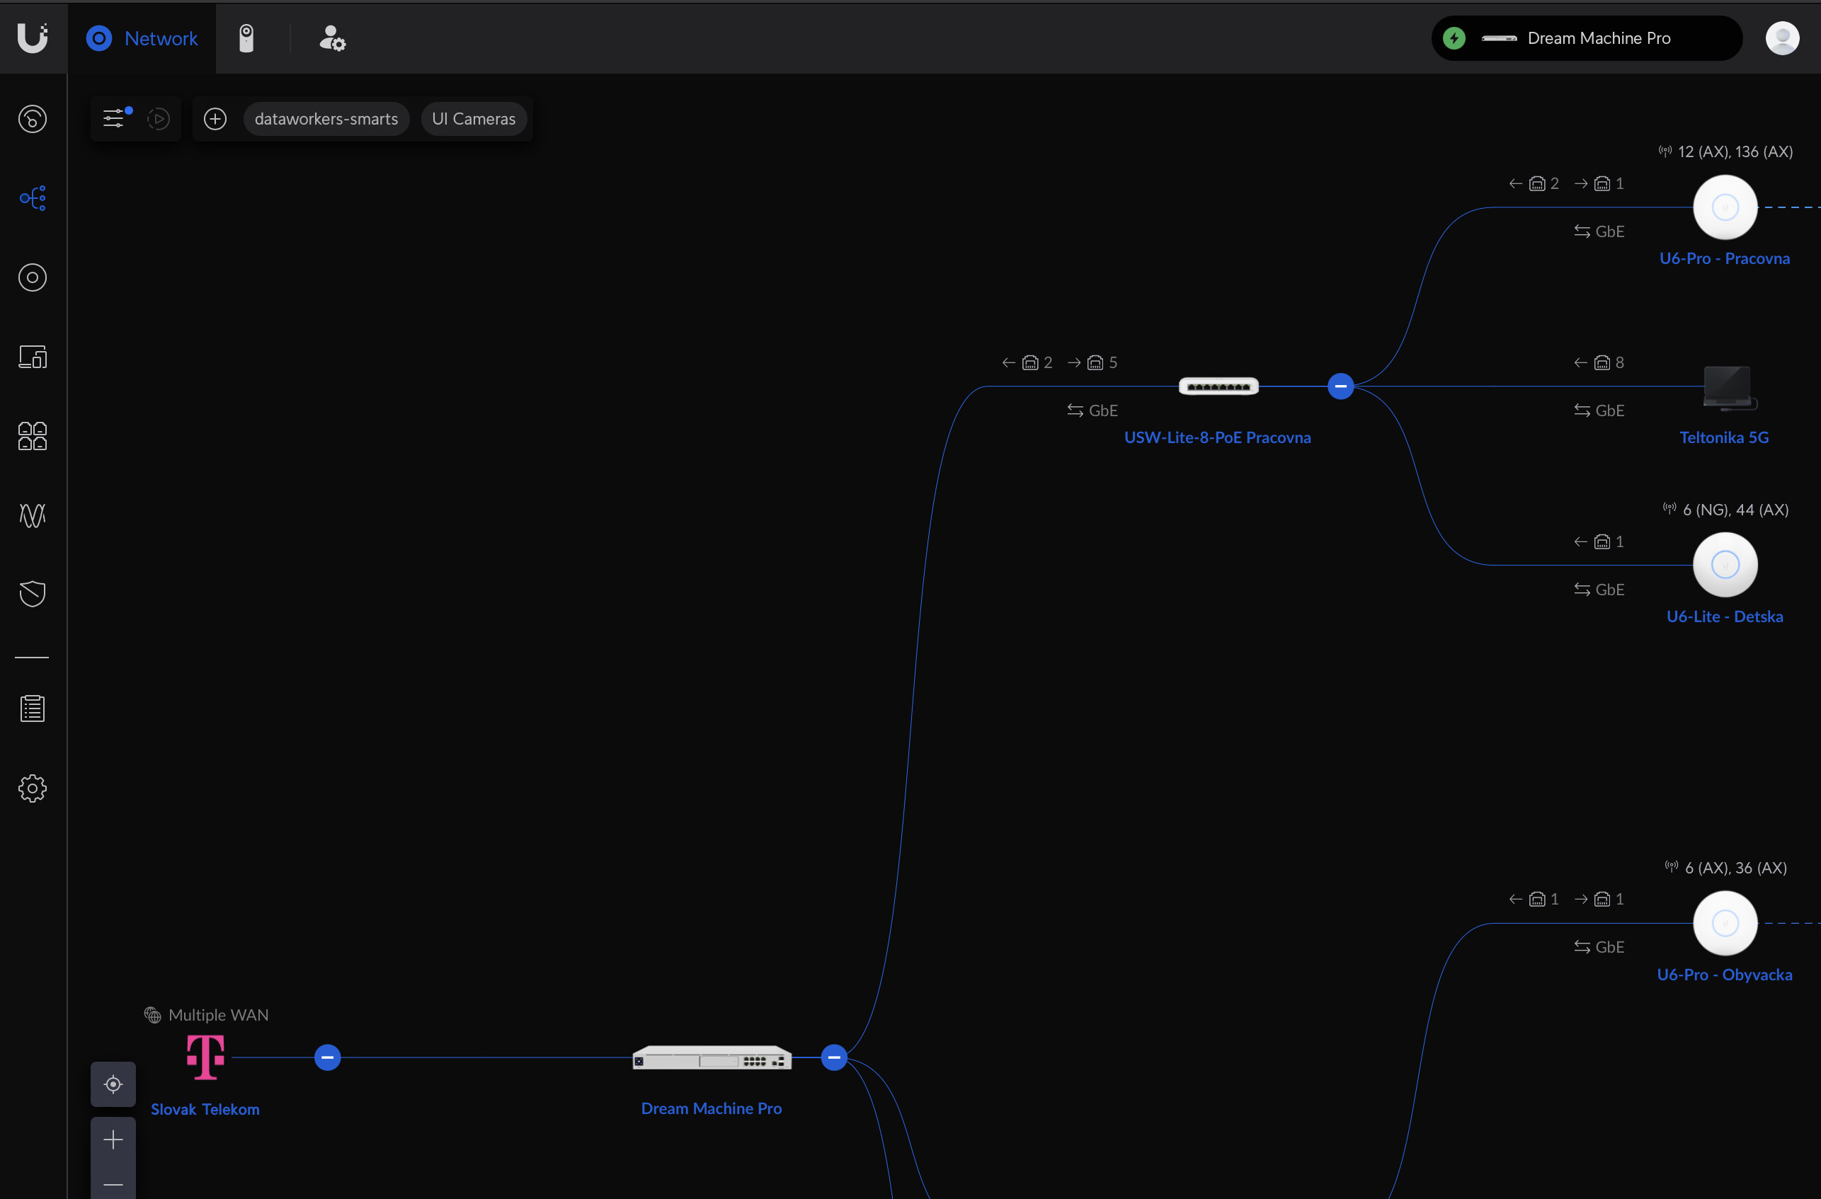Screen dimensions: 1821x1199
Task: Open the Protect camera application icon
Action: [246, 38]
